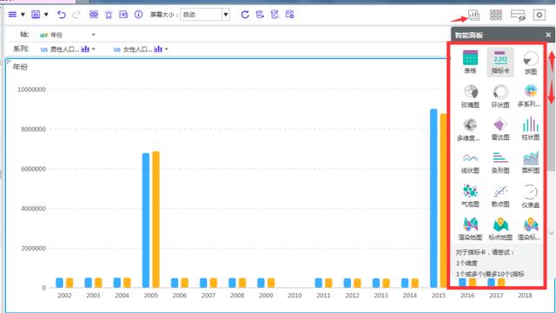Viewport: 556px width, 313px height.
Task: Click the blue 2005 bar
Action: 146,220
